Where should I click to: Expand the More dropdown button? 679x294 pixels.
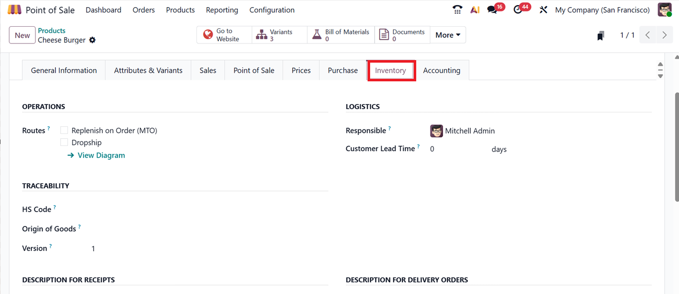[x=448, y=35]
